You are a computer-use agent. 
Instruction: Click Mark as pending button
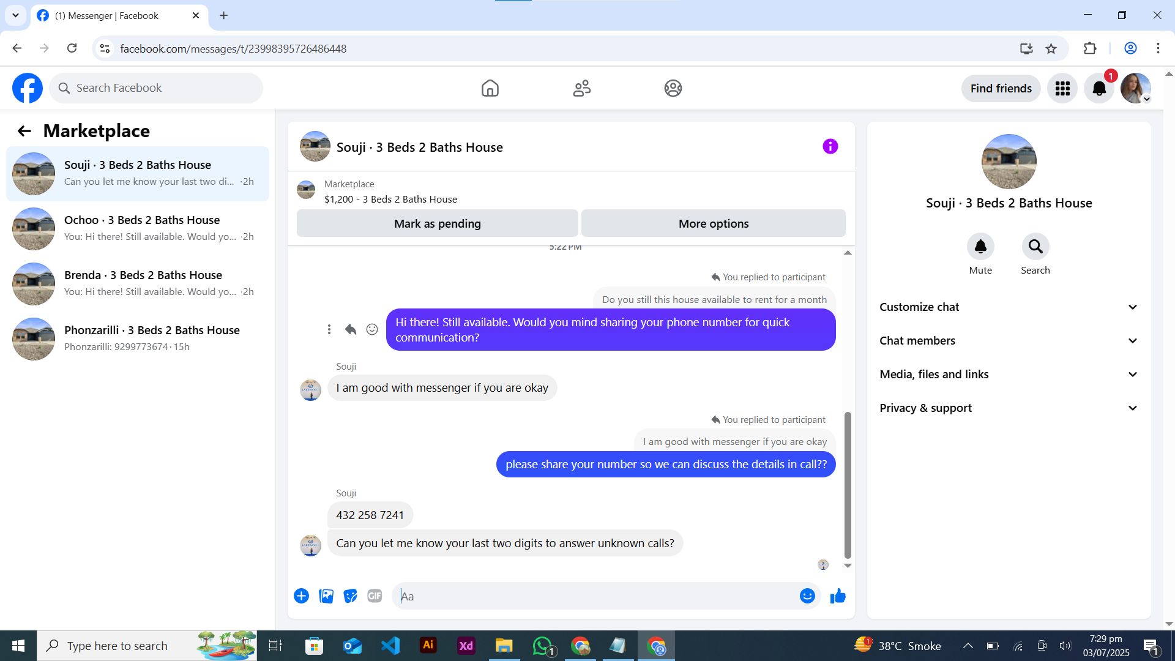437,223
